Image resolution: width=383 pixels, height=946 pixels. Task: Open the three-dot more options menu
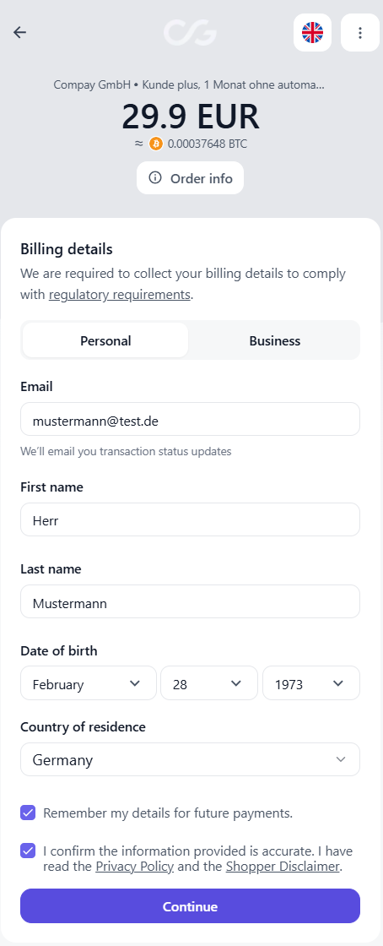[x=360, y=33]
